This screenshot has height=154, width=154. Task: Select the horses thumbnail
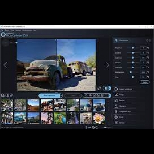coord(60,105)
